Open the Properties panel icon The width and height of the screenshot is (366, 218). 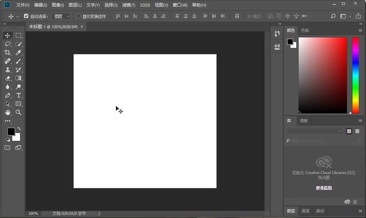tap(277, 46)
